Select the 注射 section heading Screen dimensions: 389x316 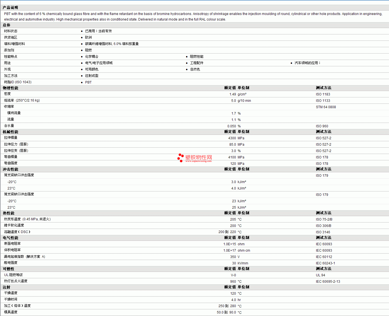(7, 287)
